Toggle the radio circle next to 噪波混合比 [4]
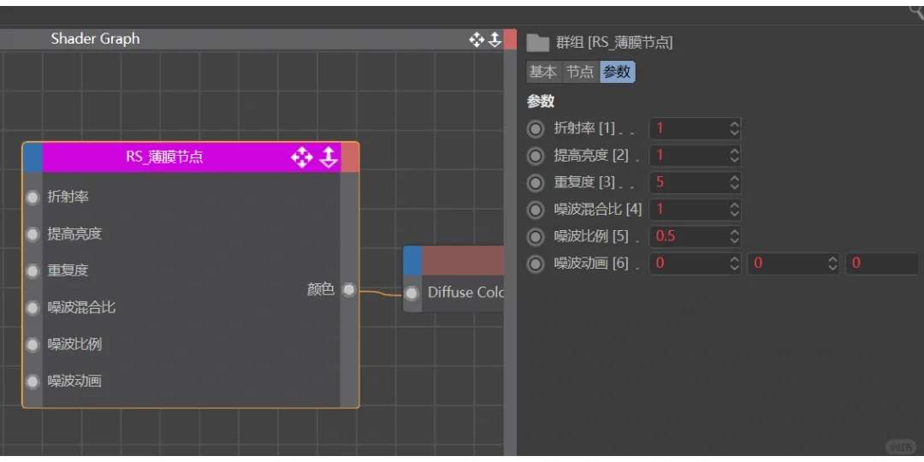 point(535,210)
